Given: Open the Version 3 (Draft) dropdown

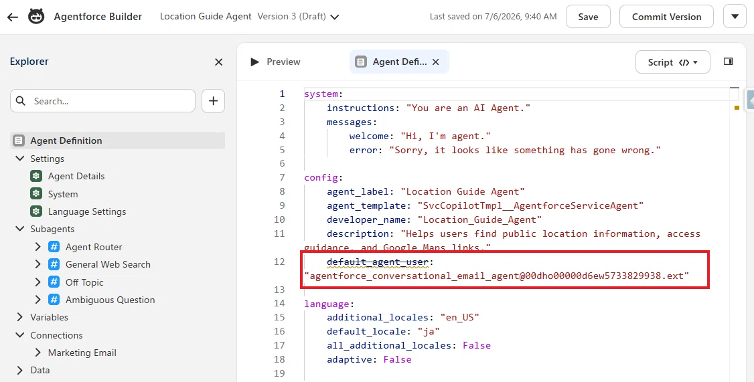Looking at the screenshot, I should click(x=298, y=16).
